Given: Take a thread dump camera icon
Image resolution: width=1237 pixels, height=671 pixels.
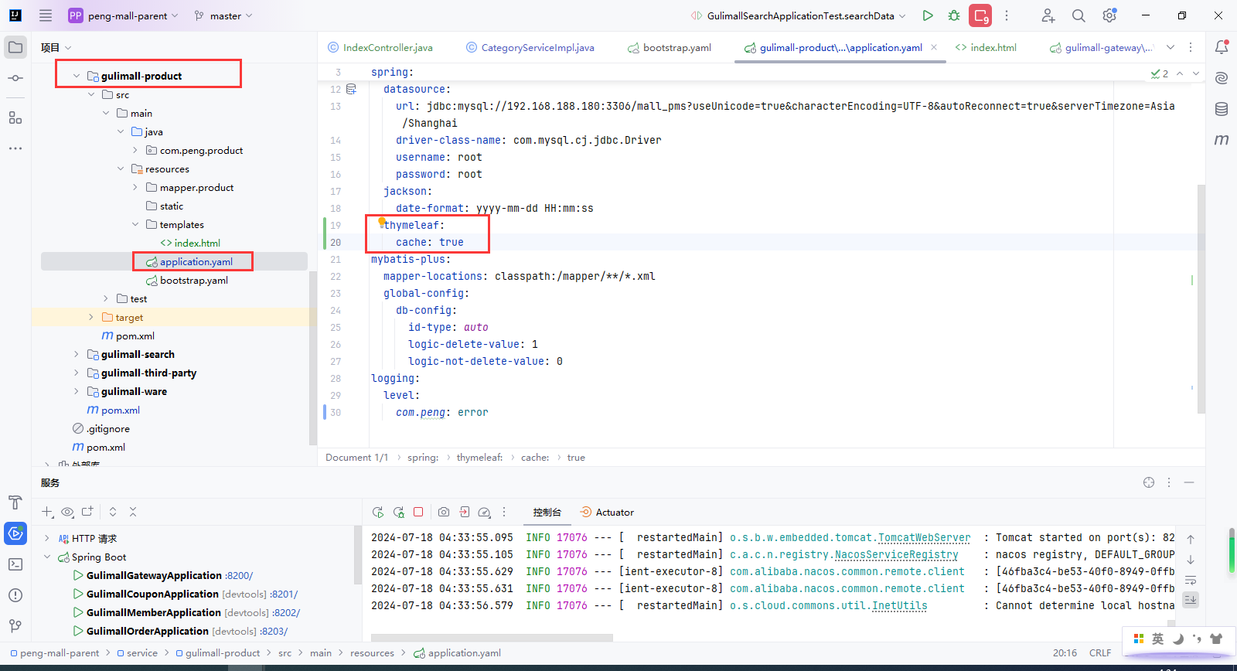Looking at the screenshot, I should tap(444, 512).
